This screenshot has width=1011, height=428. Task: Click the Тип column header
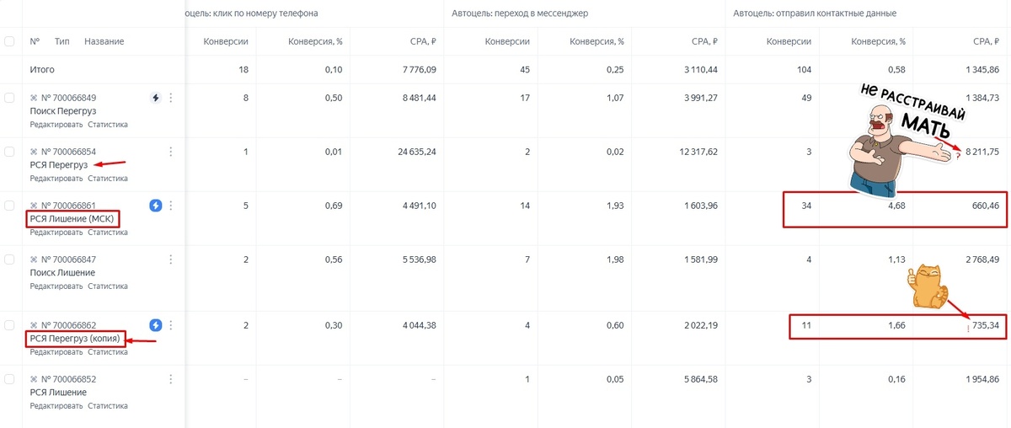62,41
